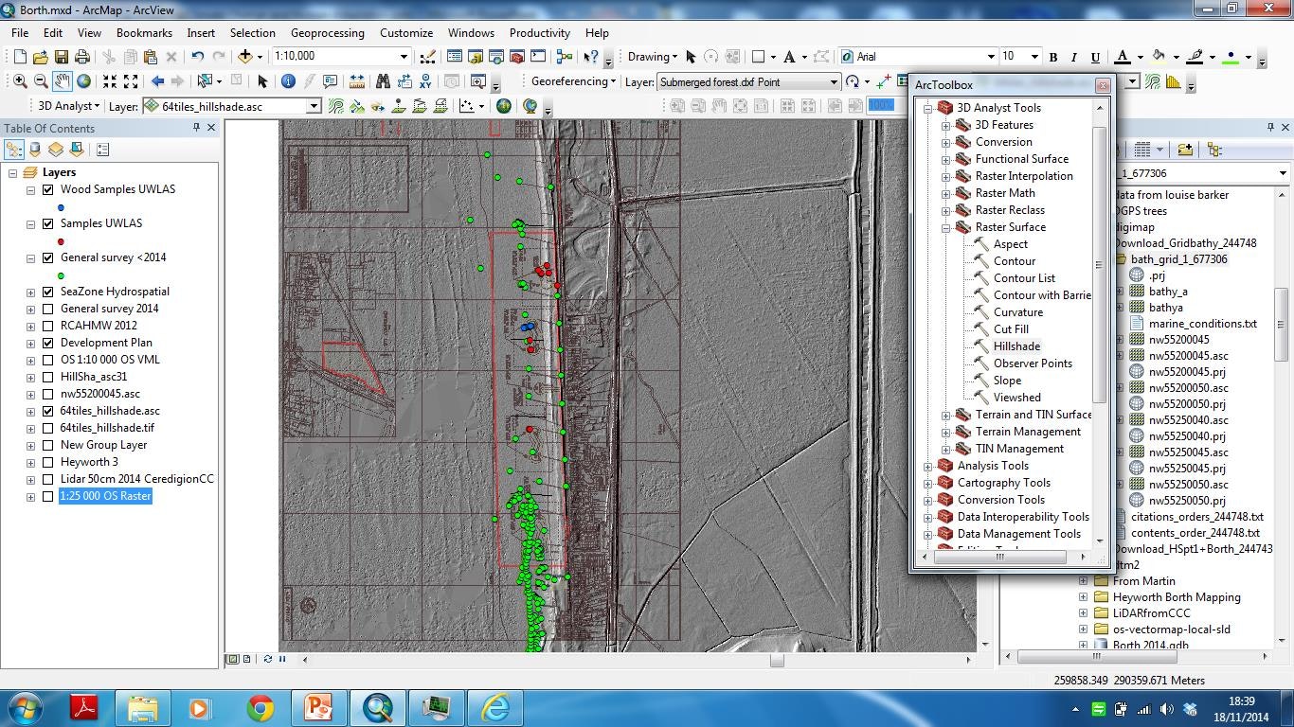Select the Create Line of Sight tool

(378, 106)
